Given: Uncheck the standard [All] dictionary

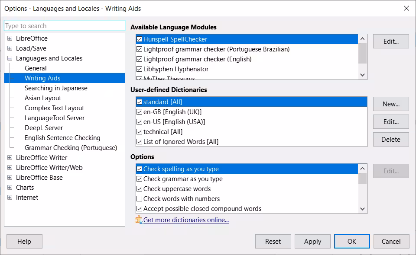Looking at the screenshot, I should coord(139,102).
